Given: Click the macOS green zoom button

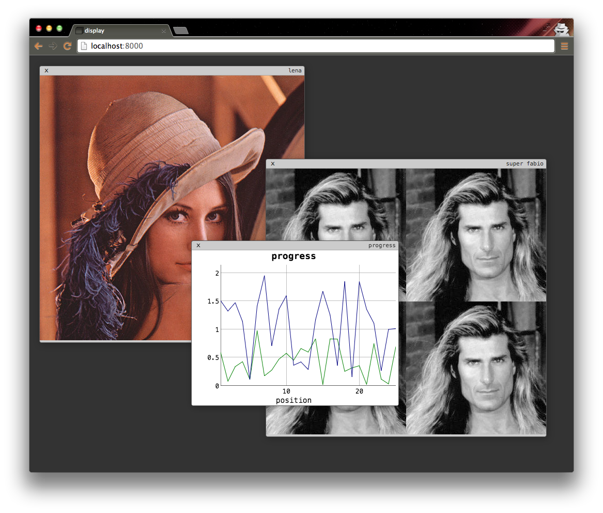Looking at the screenshot, I should [x=59, y=28].
